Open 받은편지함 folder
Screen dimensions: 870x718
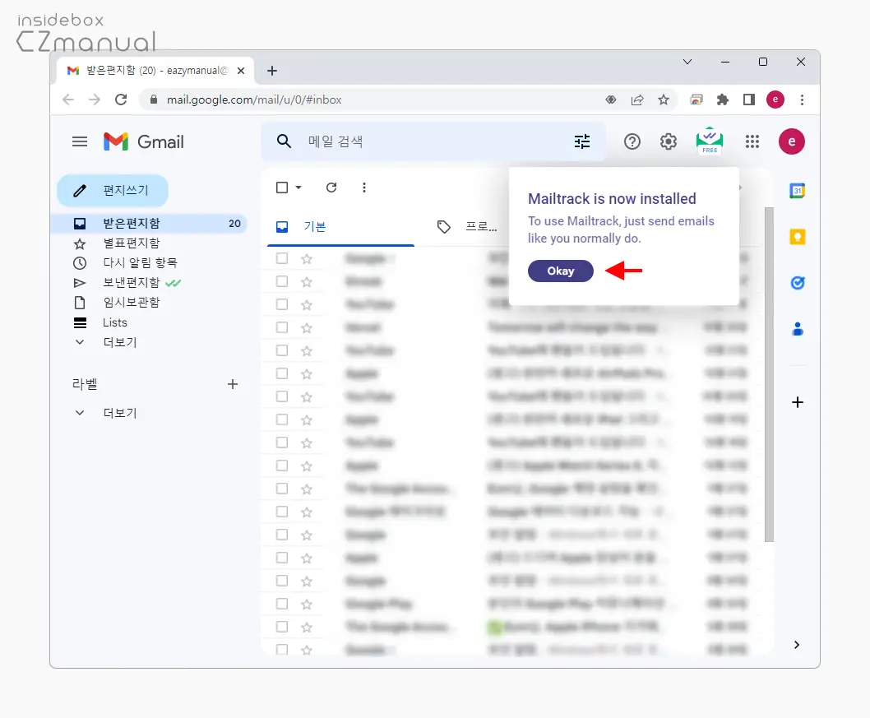[x=149, y=223]
